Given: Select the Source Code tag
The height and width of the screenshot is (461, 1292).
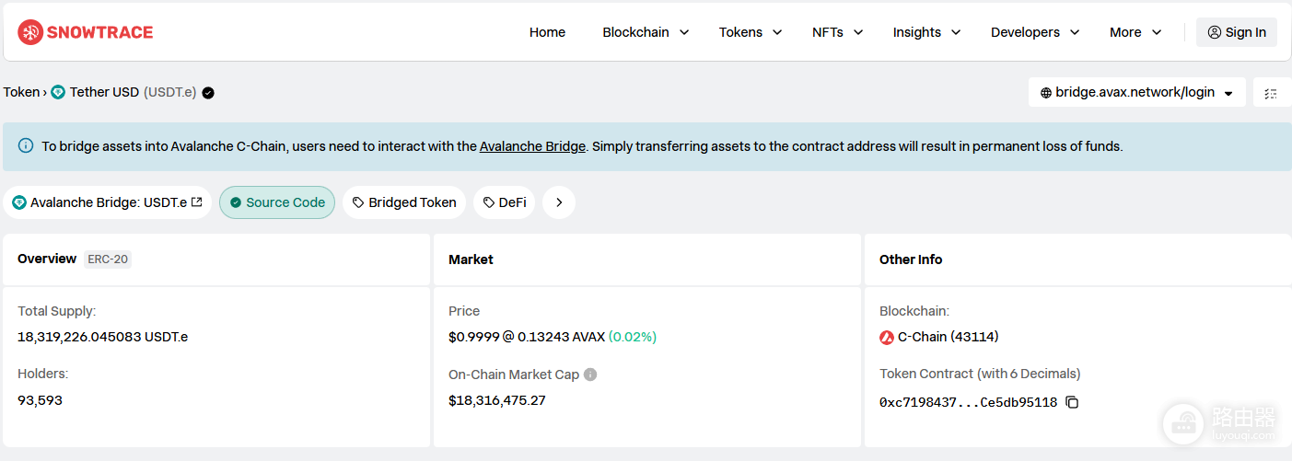Looking at the screenshot, I should click(277, 202).
